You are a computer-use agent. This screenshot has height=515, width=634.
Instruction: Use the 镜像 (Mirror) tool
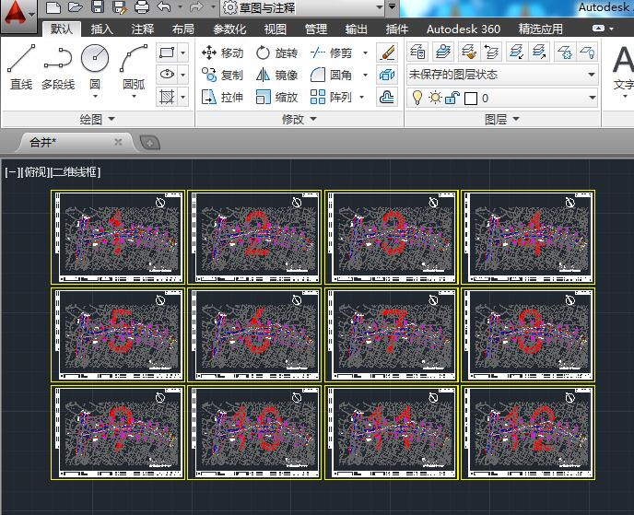(276, 76)
